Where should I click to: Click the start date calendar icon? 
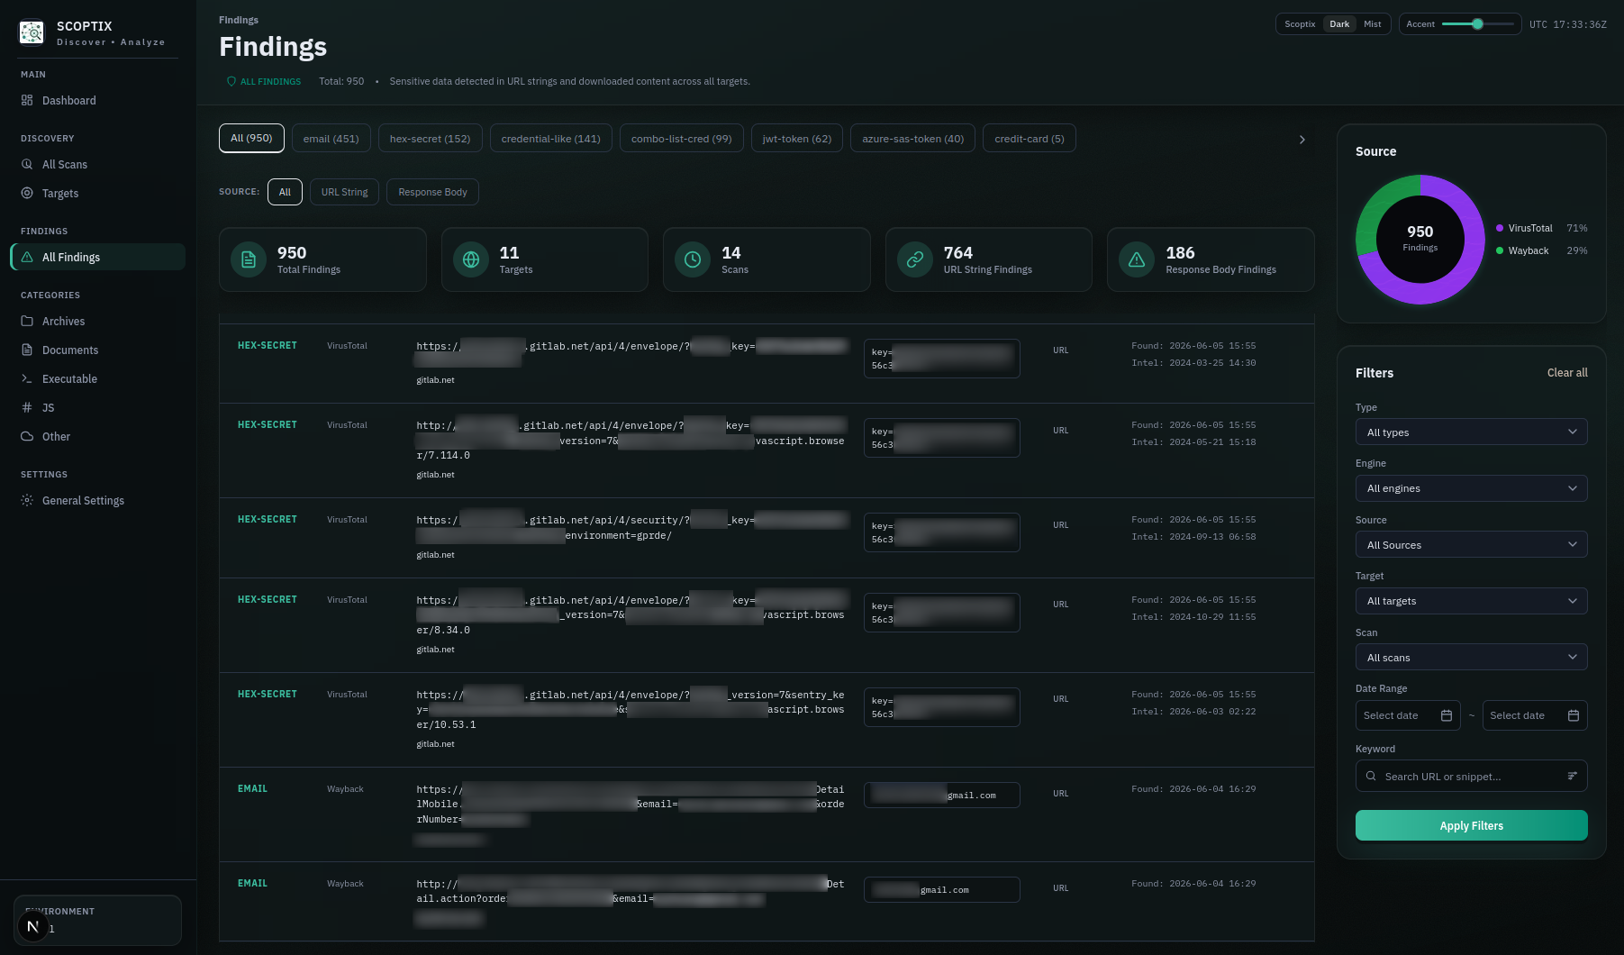(1447, 715)
